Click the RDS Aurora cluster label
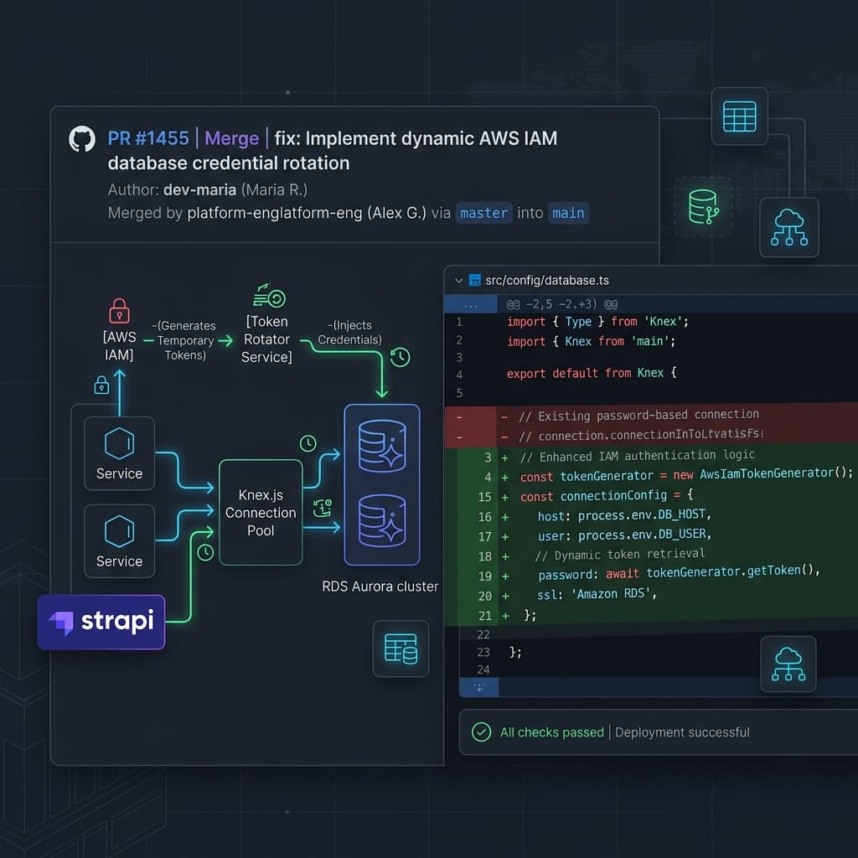This screenshot has height=858, width=858. coord(380,587)
